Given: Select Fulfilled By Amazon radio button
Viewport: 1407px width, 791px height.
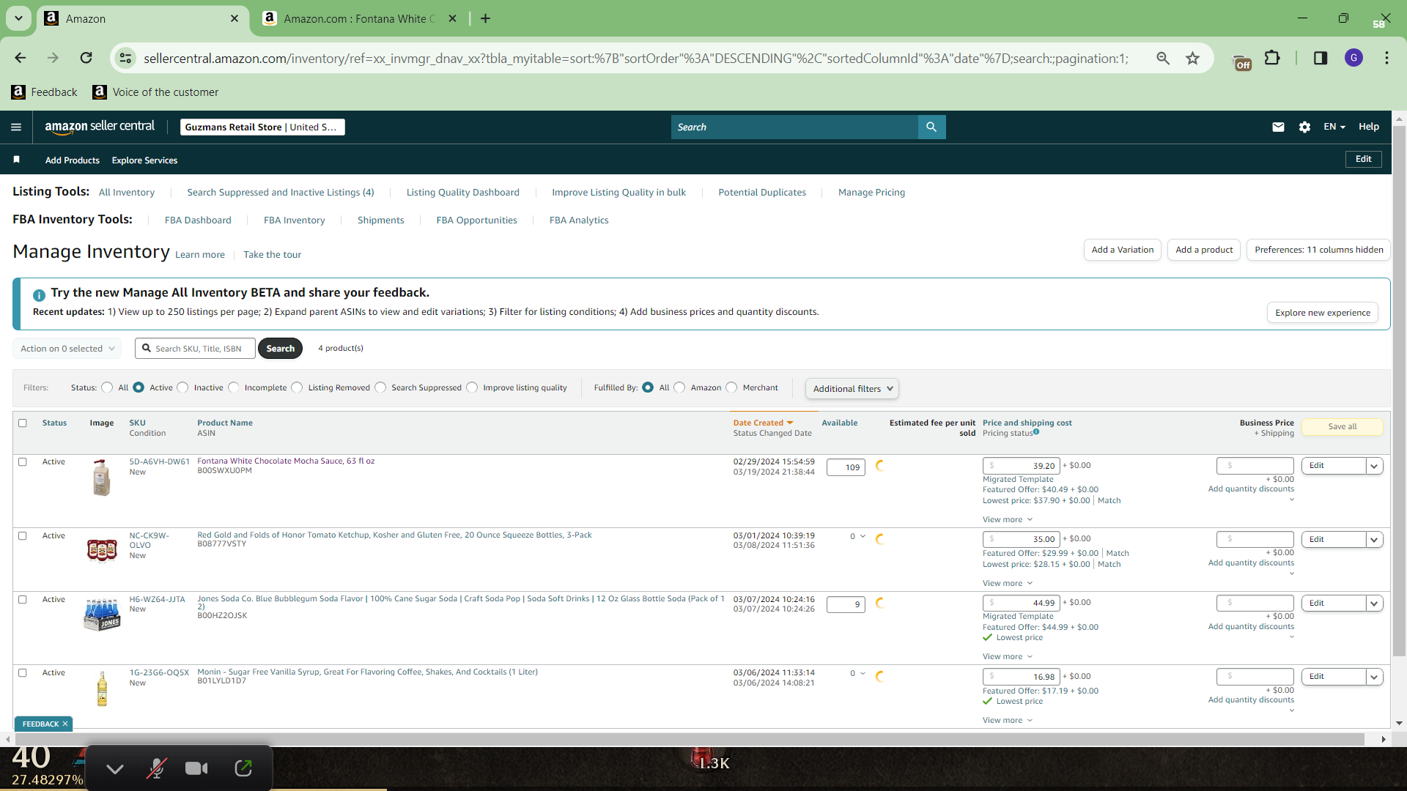Looking at the screenshot, I should [x=679, y=387].
